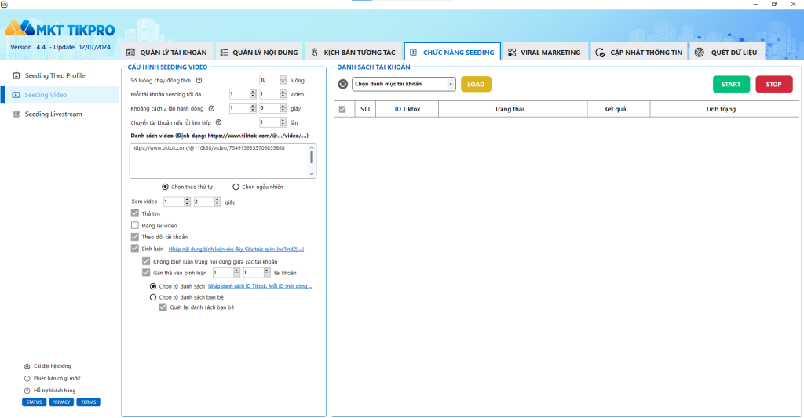
Task: Toggle the Thả tim checkbox
Action: (x=135, y=213)
